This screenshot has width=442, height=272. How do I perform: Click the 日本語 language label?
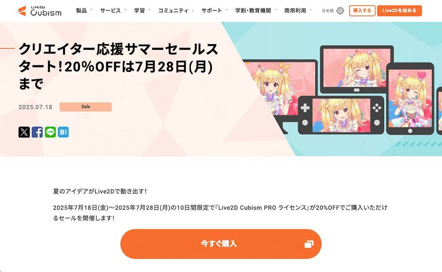[x=328, y=11]
